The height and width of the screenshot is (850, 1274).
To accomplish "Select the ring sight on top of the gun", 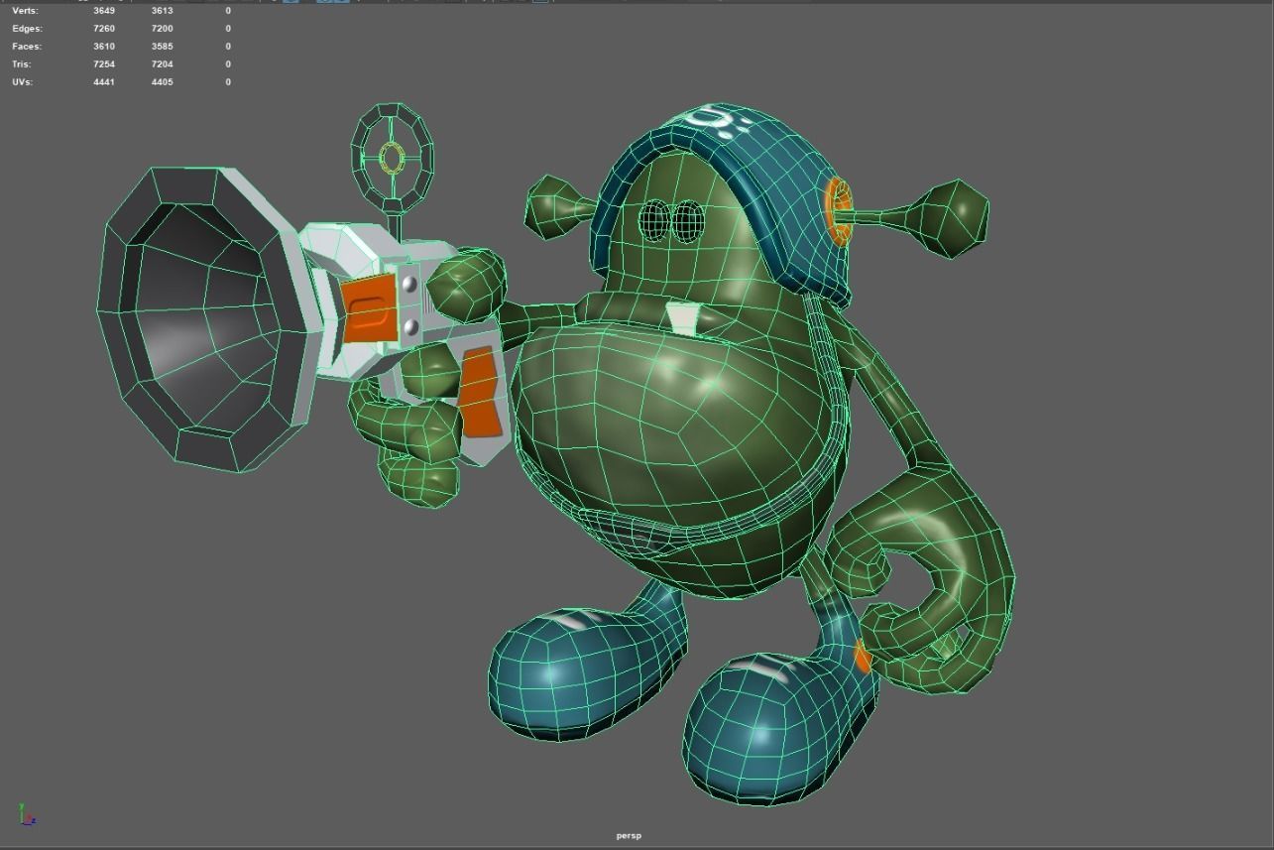I will point(393,159).
